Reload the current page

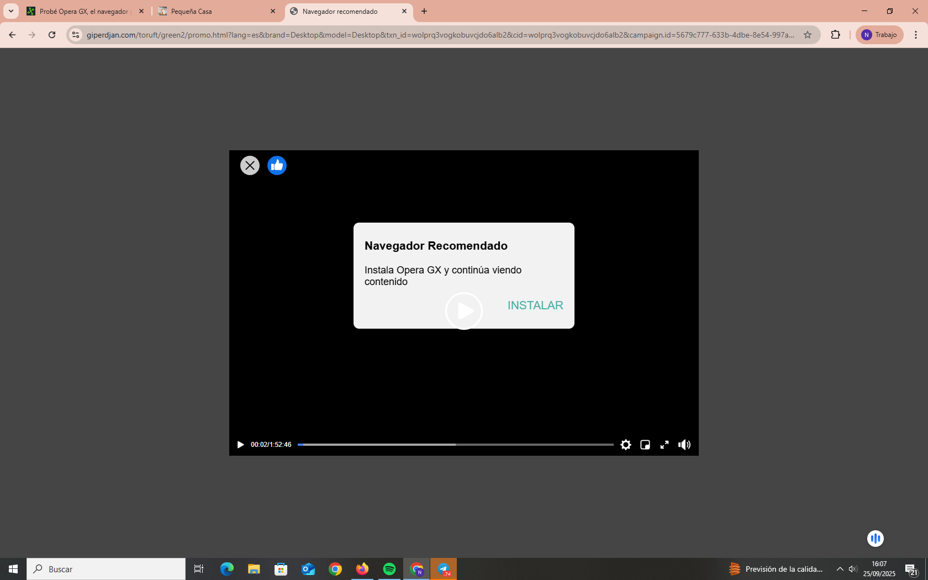(x=52, y=35)
